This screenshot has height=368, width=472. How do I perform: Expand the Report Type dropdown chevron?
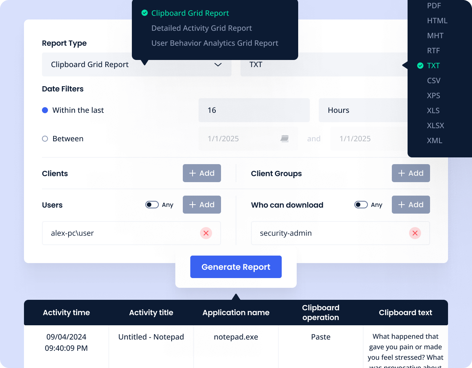pyautogui.click(x=218, y=64)
